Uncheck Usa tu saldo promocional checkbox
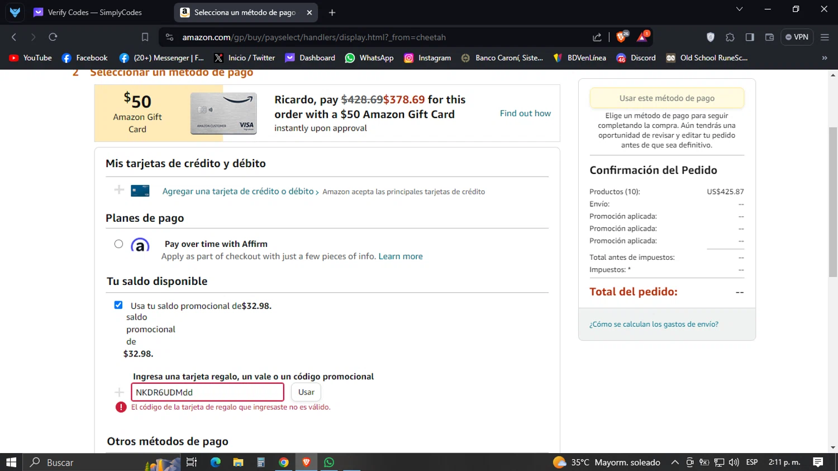The height and width of the screenshot is (471, 838). coord(118,305)
